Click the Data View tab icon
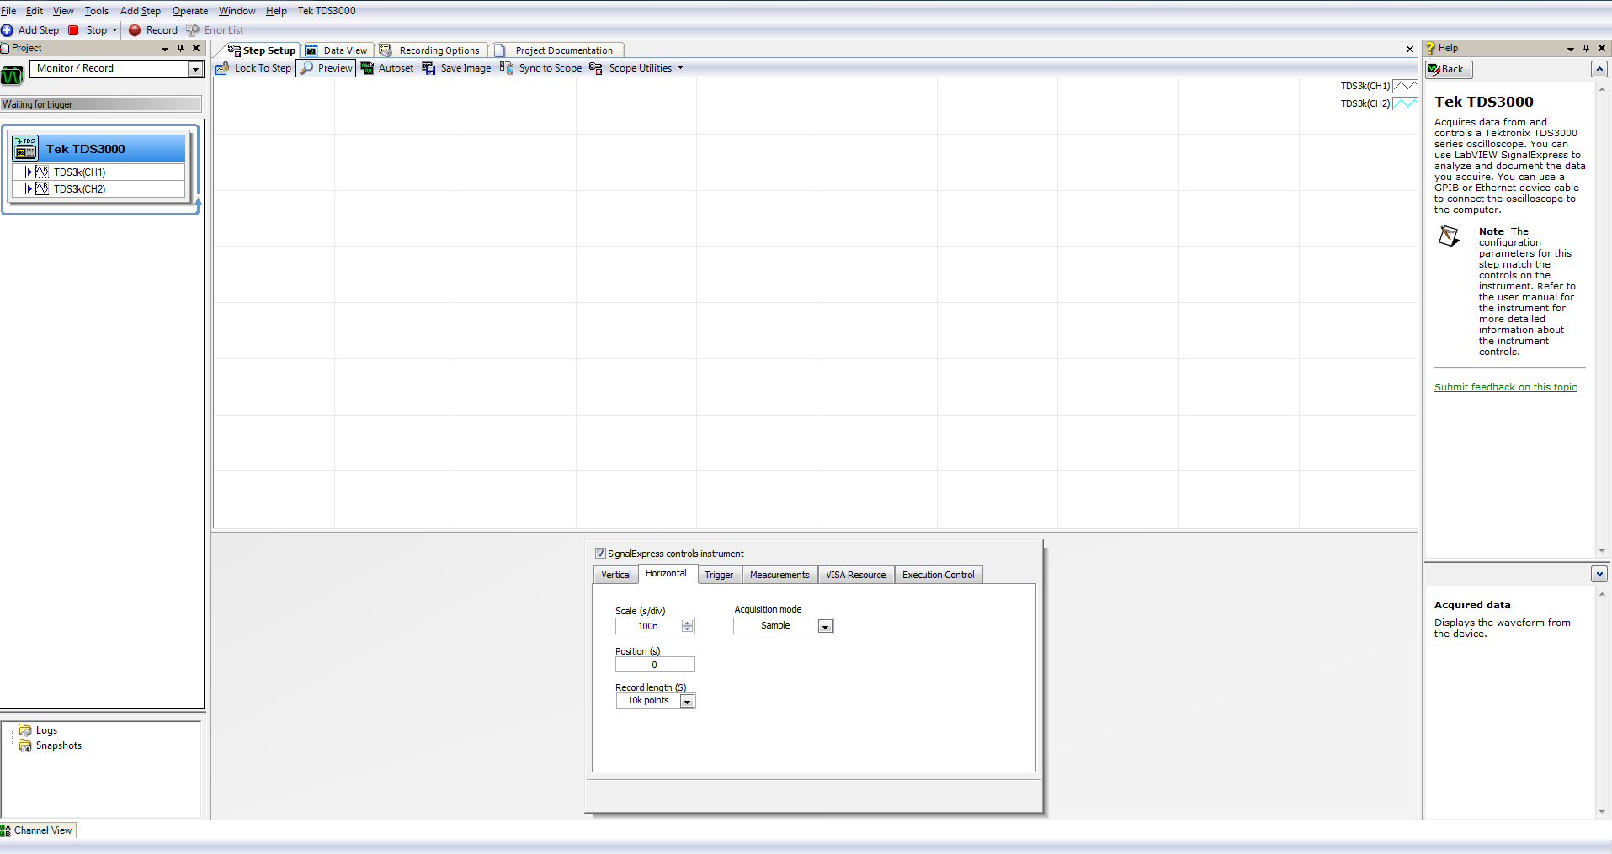Image resolution: width=1612 pixels, height=854 pixels. (x=311, y=50)
